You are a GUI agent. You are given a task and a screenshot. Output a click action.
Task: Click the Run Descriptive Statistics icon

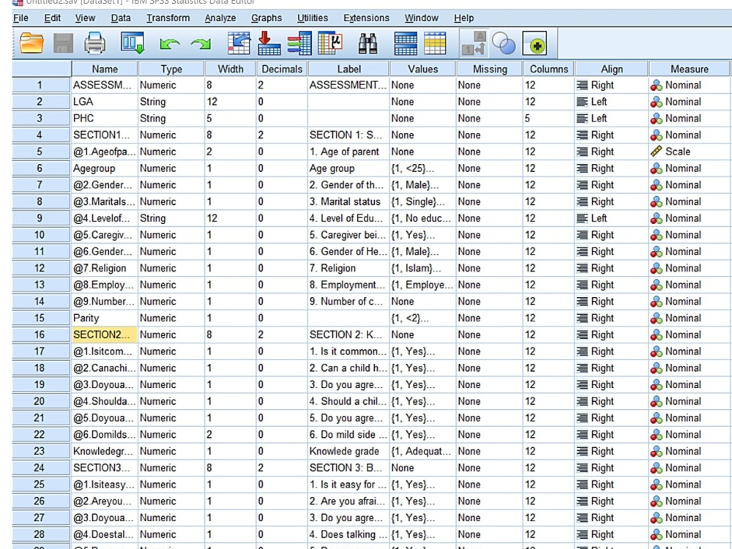[331, 43]
